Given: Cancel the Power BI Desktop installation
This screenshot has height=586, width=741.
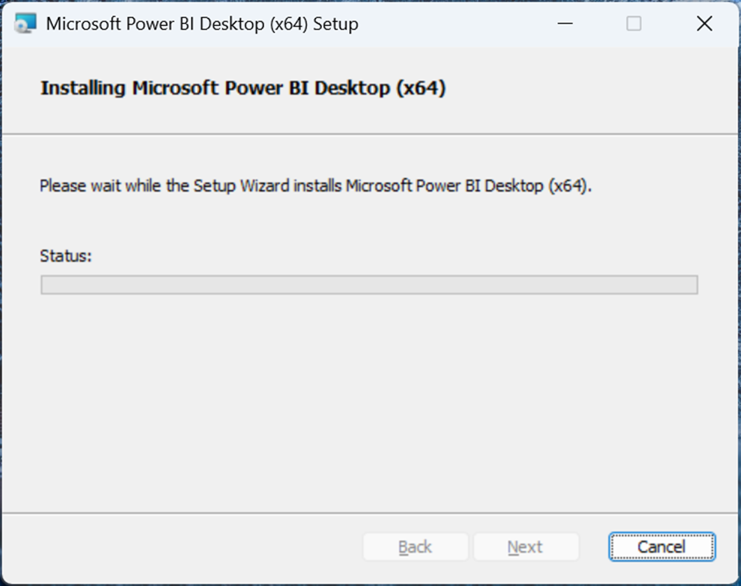Looking at the screenshot, I should coord(661,547).
